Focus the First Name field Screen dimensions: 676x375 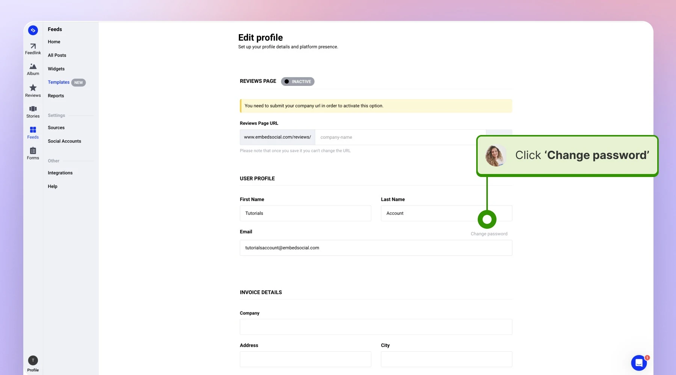306,213
